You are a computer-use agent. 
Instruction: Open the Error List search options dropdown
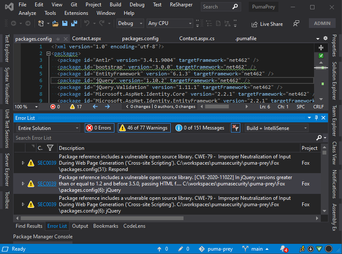[x=325, y=138]
